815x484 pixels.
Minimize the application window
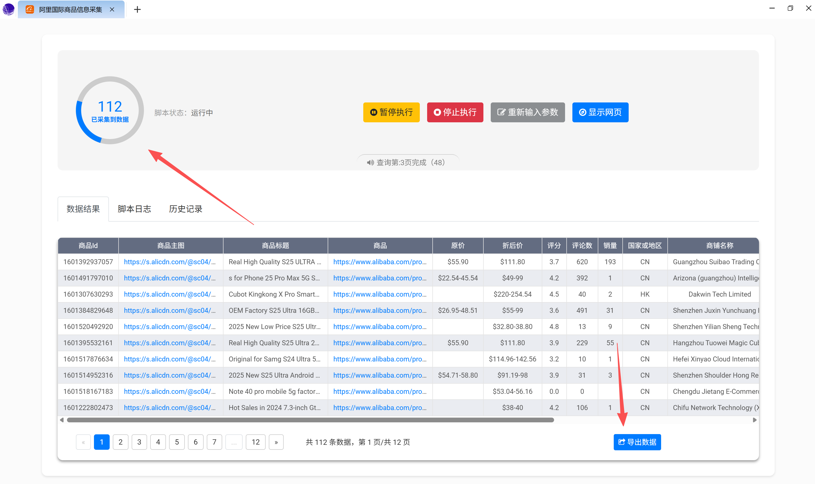pyautogui.click(x=772, y=8)
